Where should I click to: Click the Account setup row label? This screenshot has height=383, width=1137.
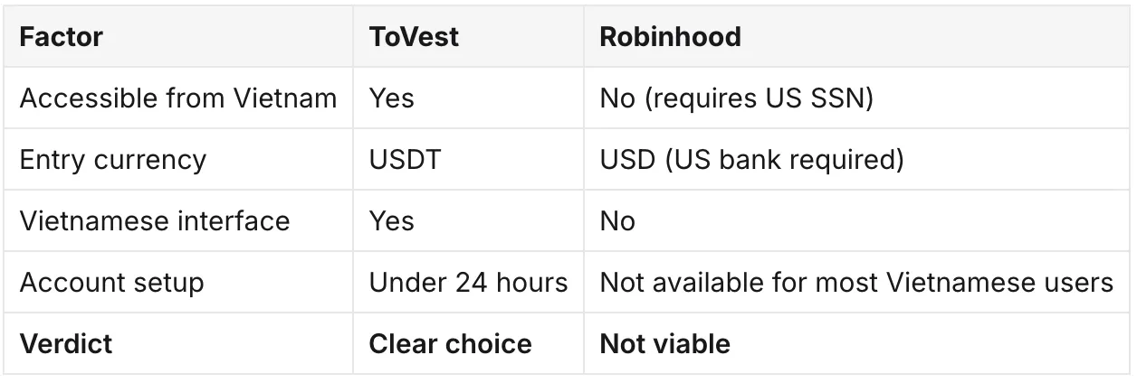pos(111,283)
